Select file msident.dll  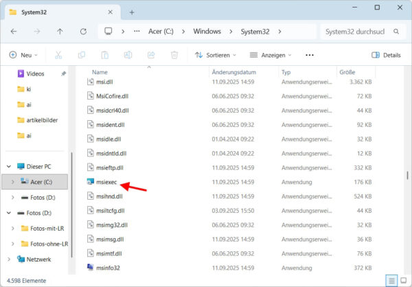[x=111, y=125]
